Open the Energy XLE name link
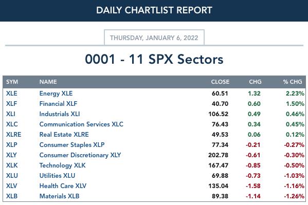Viewport: 308px width, 205px height. click(56, 94)
